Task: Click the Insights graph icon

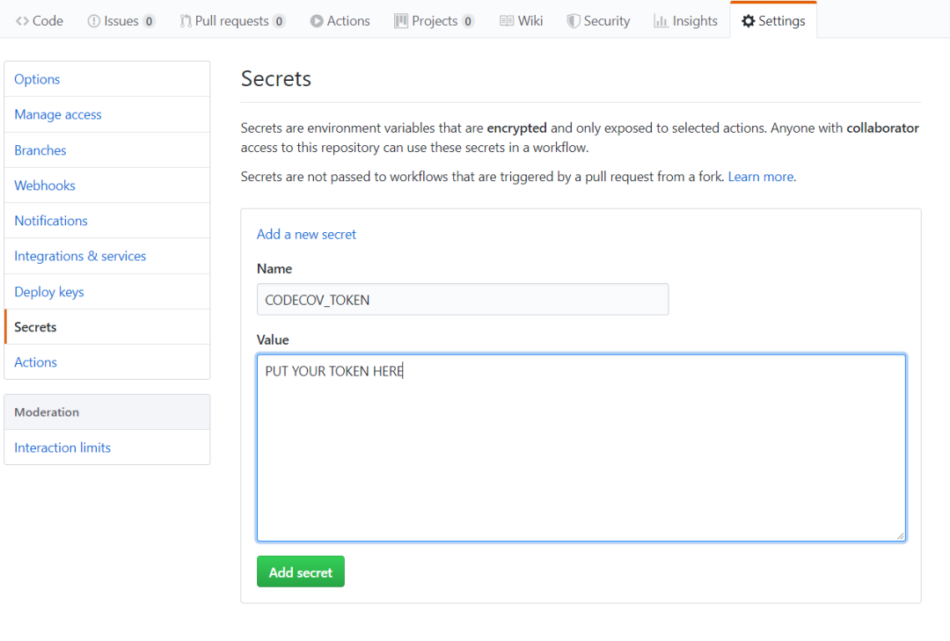Action: click(x=661, y=21)
